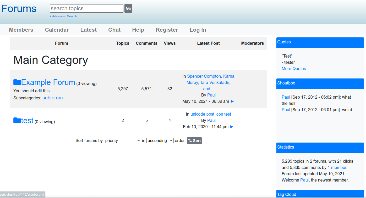The height and width of the screenshot is (198, 366).
Task: Open the Chat page
Action: click(114, 30)
